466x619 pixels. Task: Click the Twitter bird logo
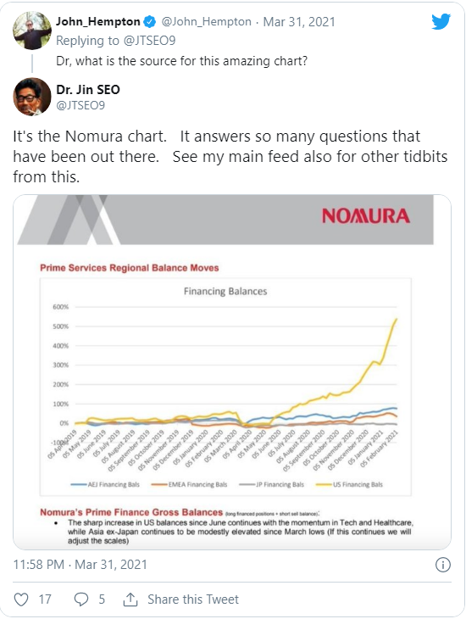(x=441, y=21)
